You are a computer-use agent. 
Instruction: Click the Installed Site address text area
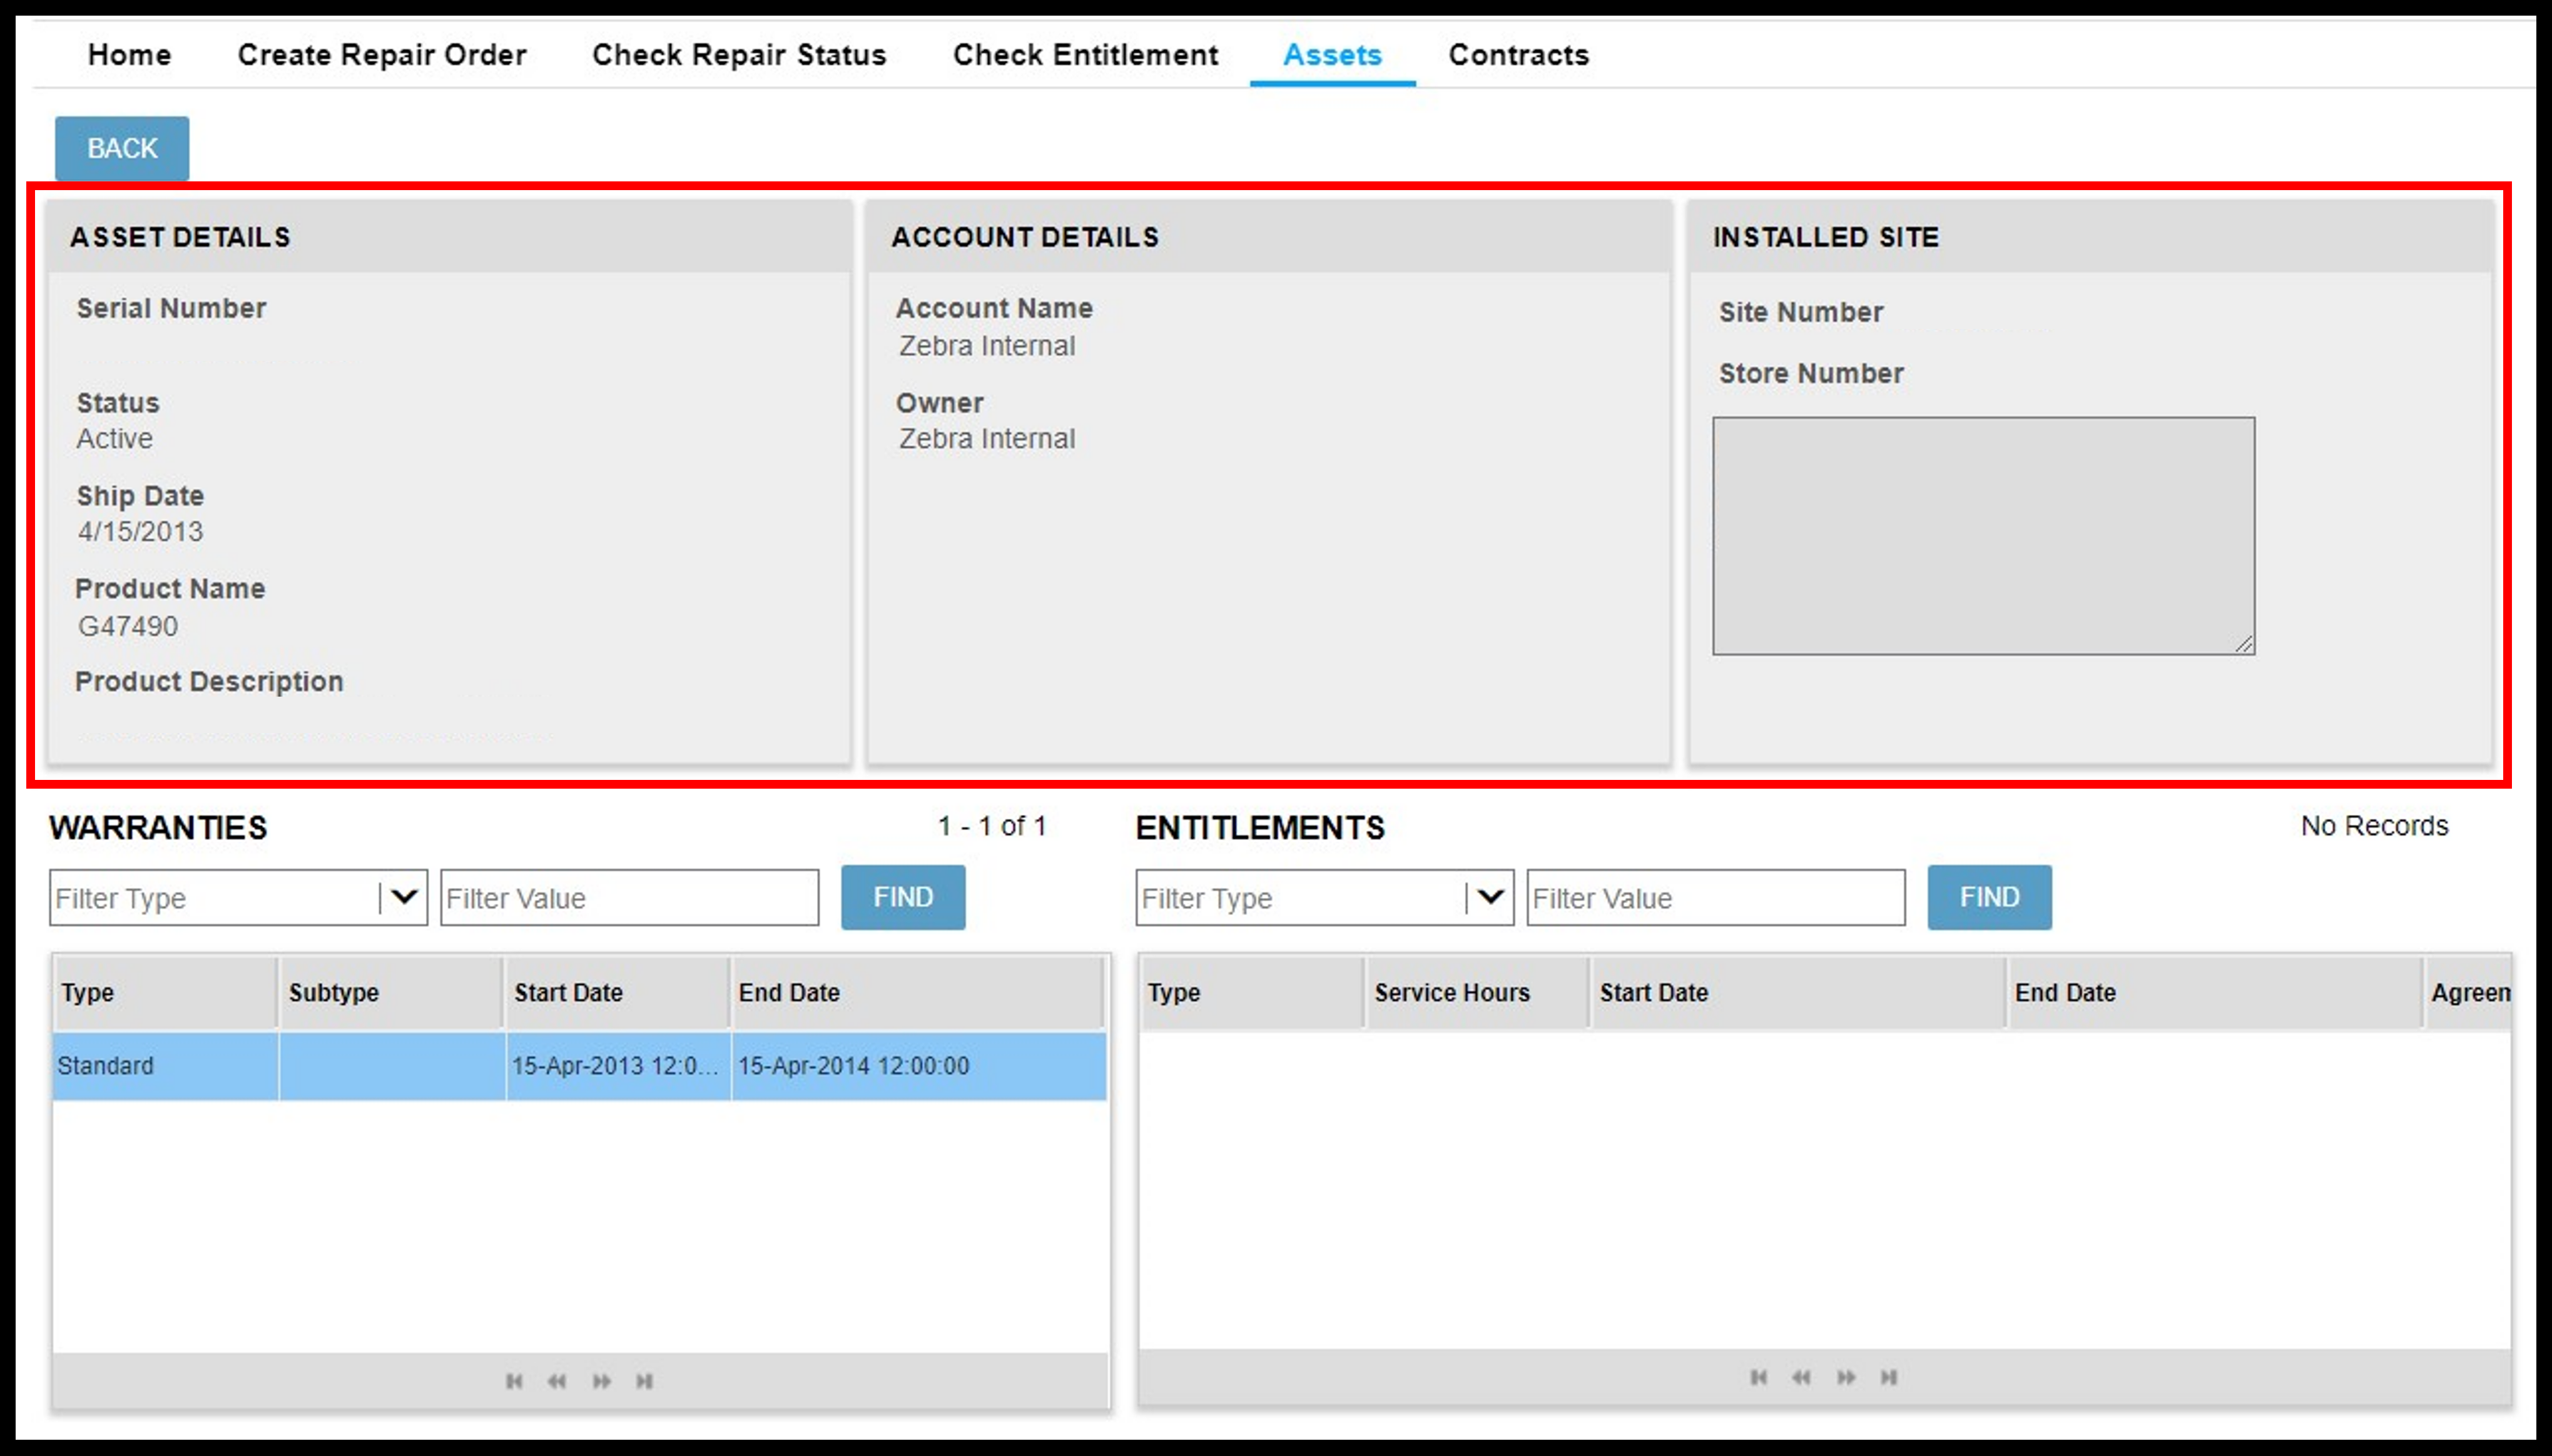[1983, 536]
